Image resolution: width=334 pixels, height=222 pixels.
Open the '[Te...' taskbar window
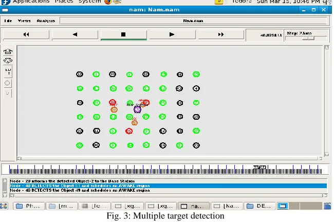coord(95,206)
